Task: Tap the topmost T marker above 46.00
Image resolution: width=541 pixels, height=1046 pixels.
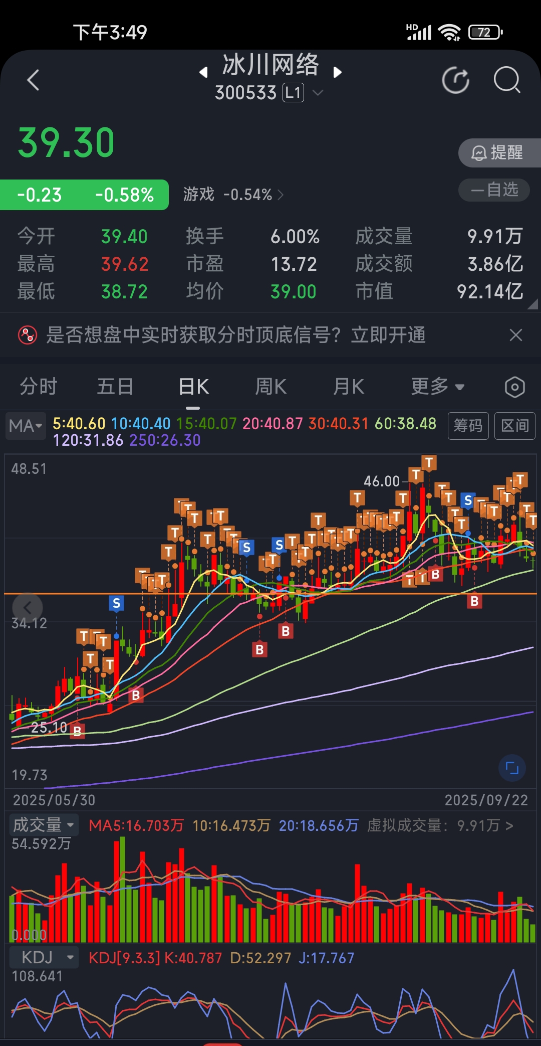Action: 429,463
